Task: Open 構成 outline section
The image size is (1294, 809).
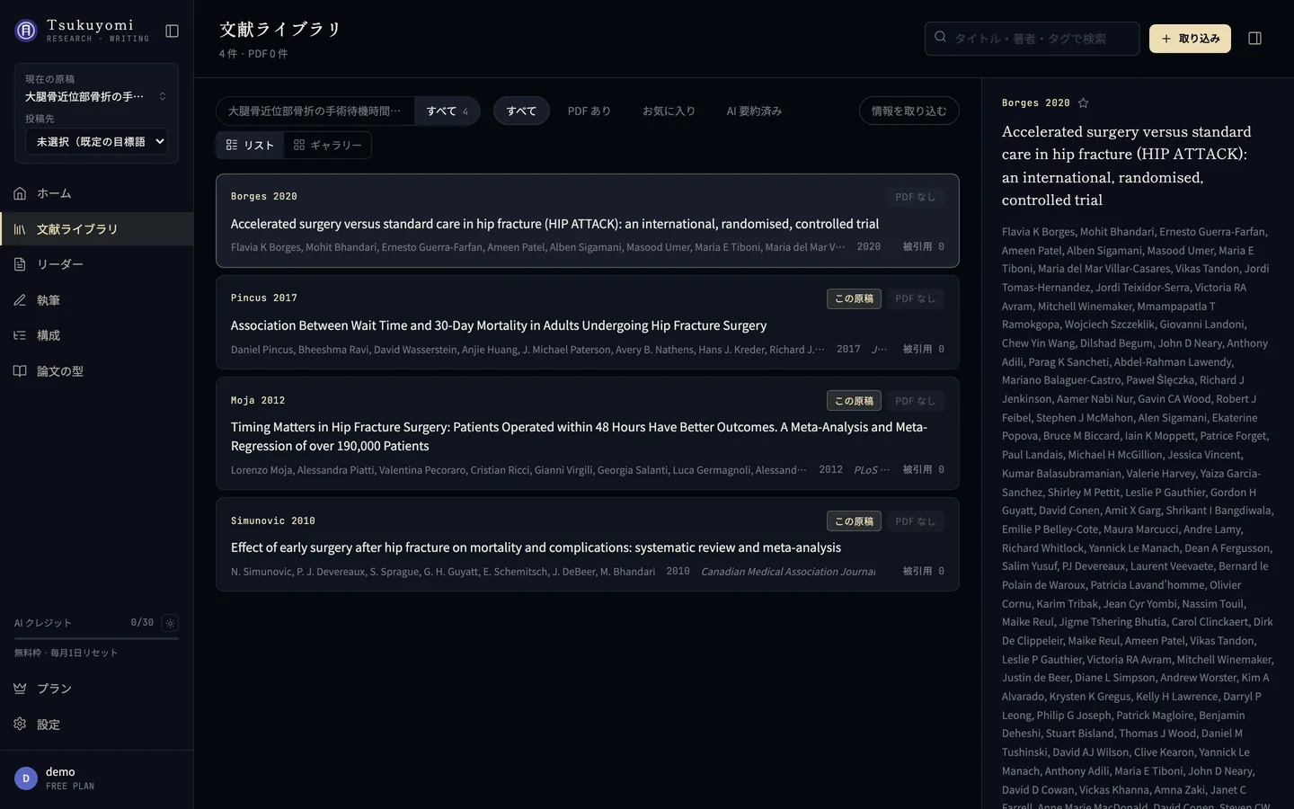Action: coord(96,335)
